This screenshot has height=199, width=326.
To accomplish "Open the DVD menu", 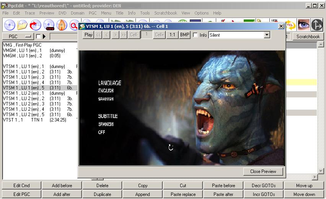I will coord(62,13).
